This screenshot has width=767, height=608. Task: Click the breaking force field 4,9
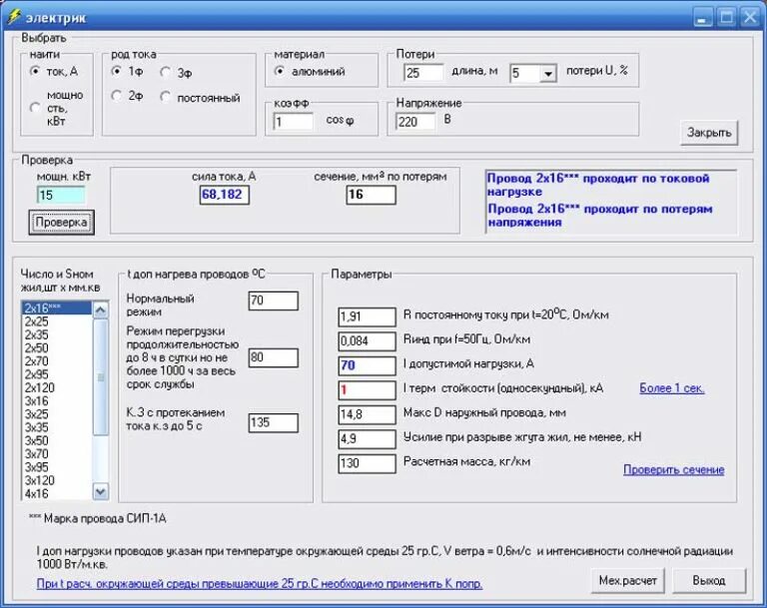(x=367, y=438)
